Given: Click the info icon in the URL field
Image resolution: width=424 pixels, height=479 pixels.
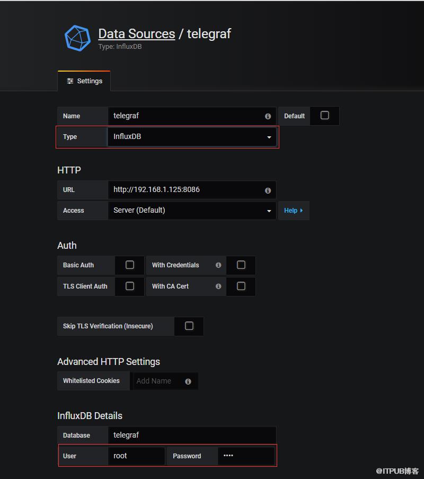Looking at the screenshot, I should pos(268,190).
